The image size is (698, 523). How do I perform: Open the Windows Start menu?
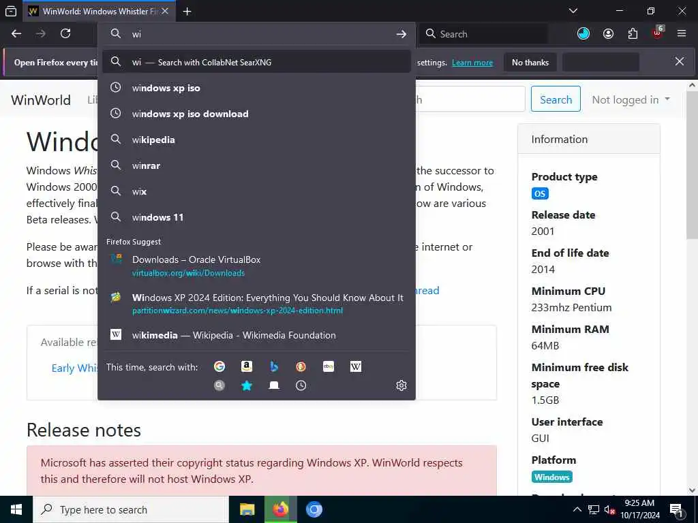(16, 509)
